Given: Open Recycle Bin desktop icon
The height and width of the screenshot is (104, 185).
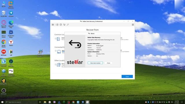Looking at the screenshot, I should pos(4,14).
